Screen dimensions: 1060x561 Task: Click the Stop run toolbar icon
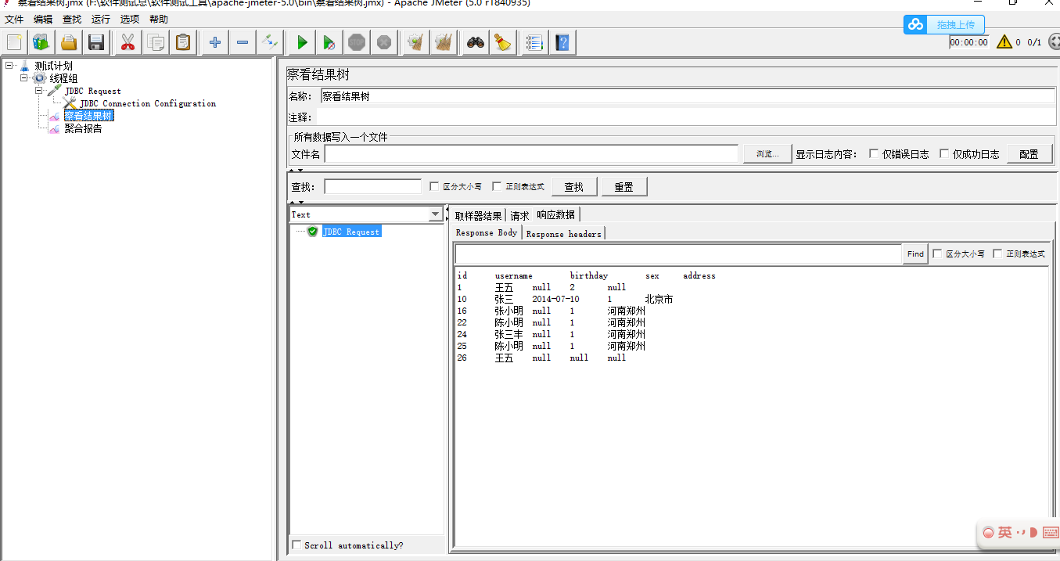(357, 42)
